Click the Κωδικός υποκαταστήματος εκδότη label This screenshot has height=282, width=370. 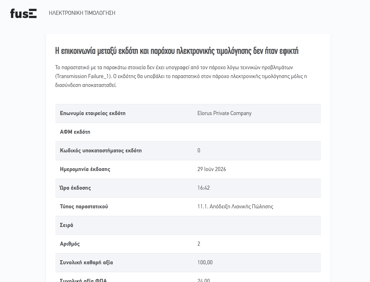pos(101,150)
